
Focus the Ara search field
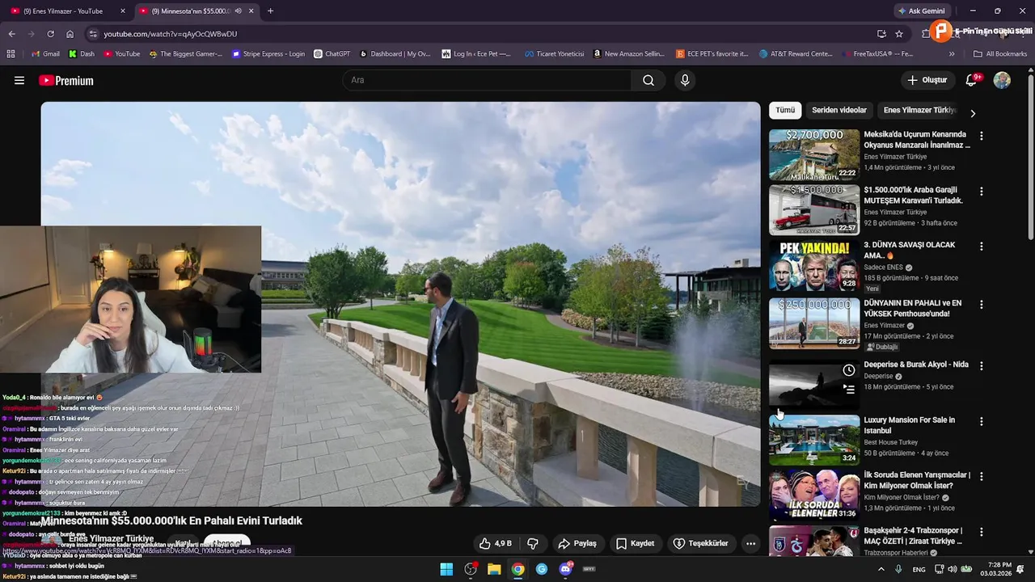488,80
